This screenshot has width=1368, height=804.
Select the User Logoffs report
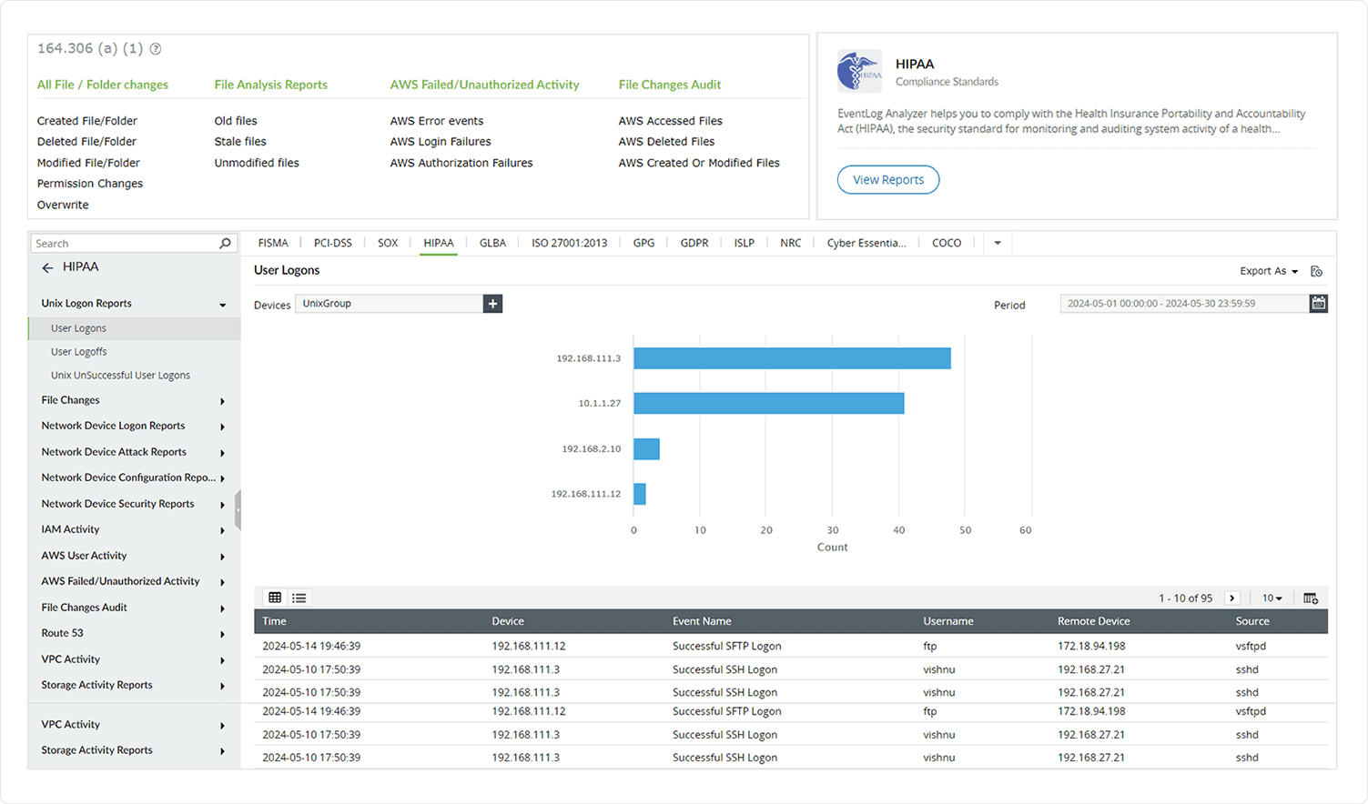pyautogui.click(x=78, y=351)
